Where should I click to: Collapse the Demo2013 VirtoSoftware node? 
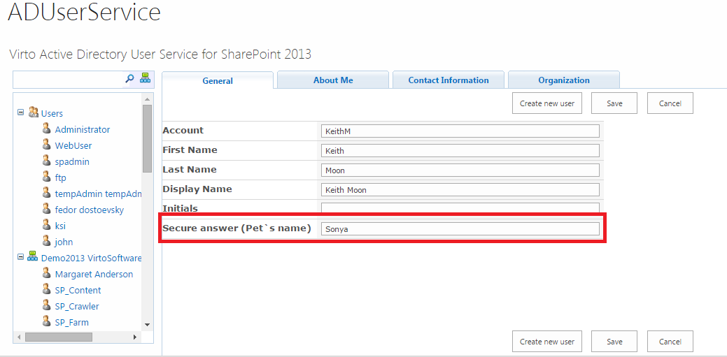pos(21,258)
